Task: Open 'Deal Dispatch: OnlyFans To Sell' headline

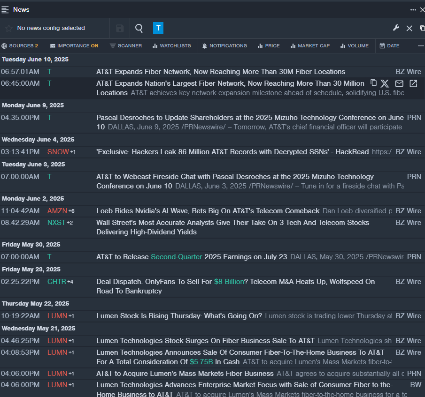Action: (236, 286)
